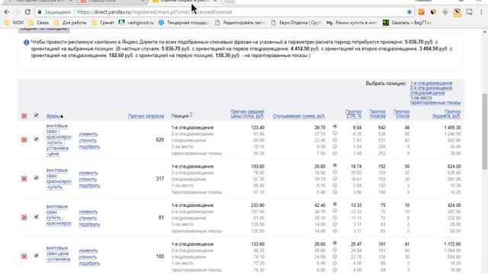Click the blue info icon beside budget summary
This screenshot has width=488, height=274.
pos(27,43)
